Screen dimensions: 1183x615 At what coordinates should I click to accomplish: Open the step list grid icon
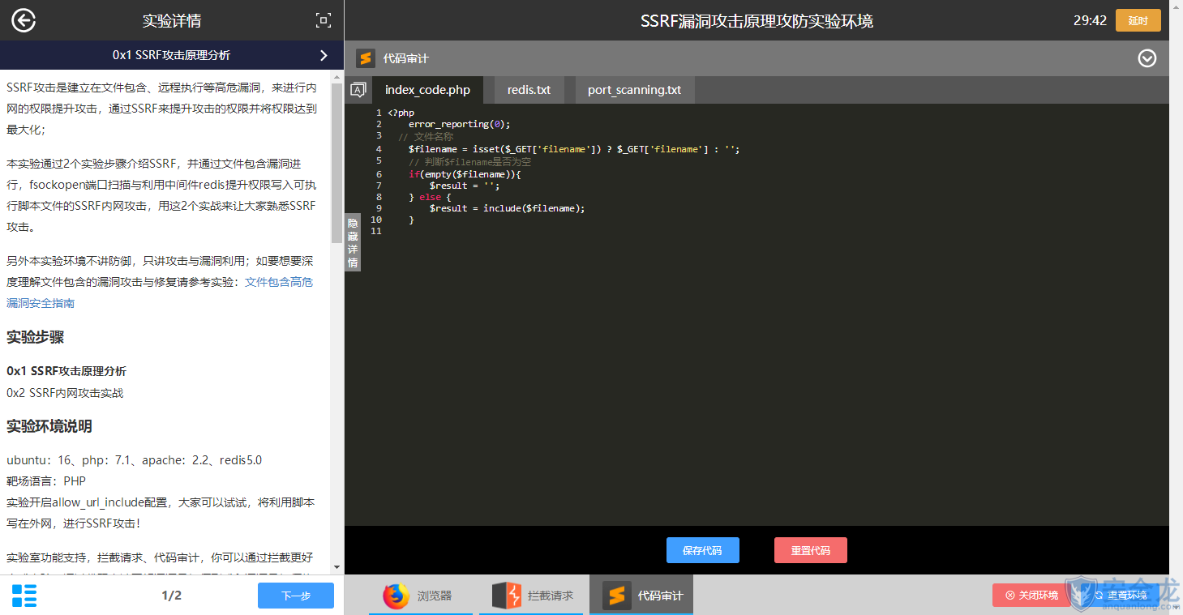pyautogui.click(x=24, y=596)
